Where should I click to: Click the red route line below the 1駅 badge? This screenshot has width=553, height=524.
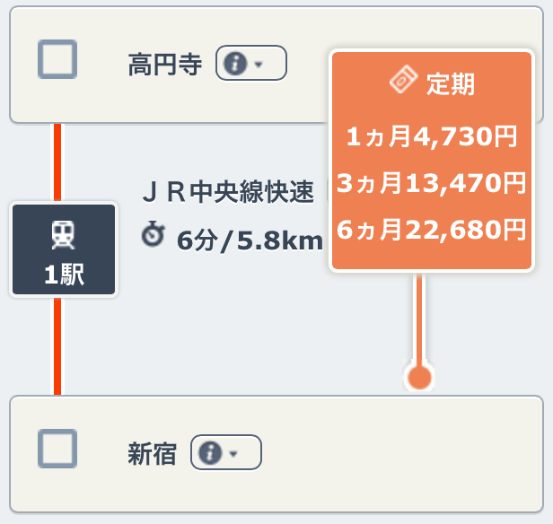point(57,345)
